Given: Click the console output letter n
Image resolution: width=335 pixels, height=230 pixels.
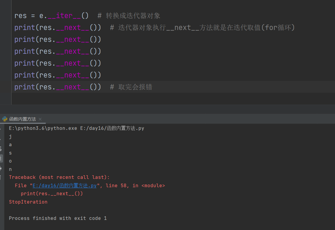Looking at the screenshot, I should coord(10,169).
